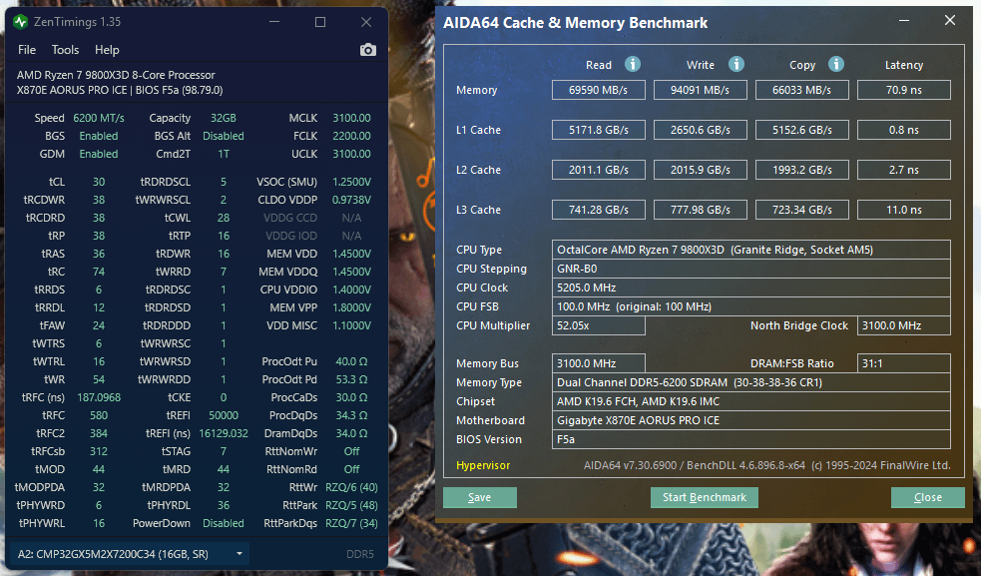This screenshot has width=981, height=576.
Task: Click CLDO VDDP value 0.9738V
Action: point(351,201)
